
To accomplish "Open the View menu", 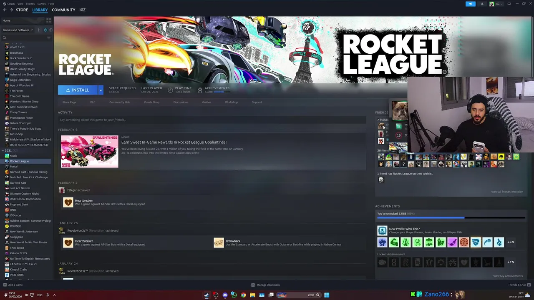I will [x=20, y=4].
